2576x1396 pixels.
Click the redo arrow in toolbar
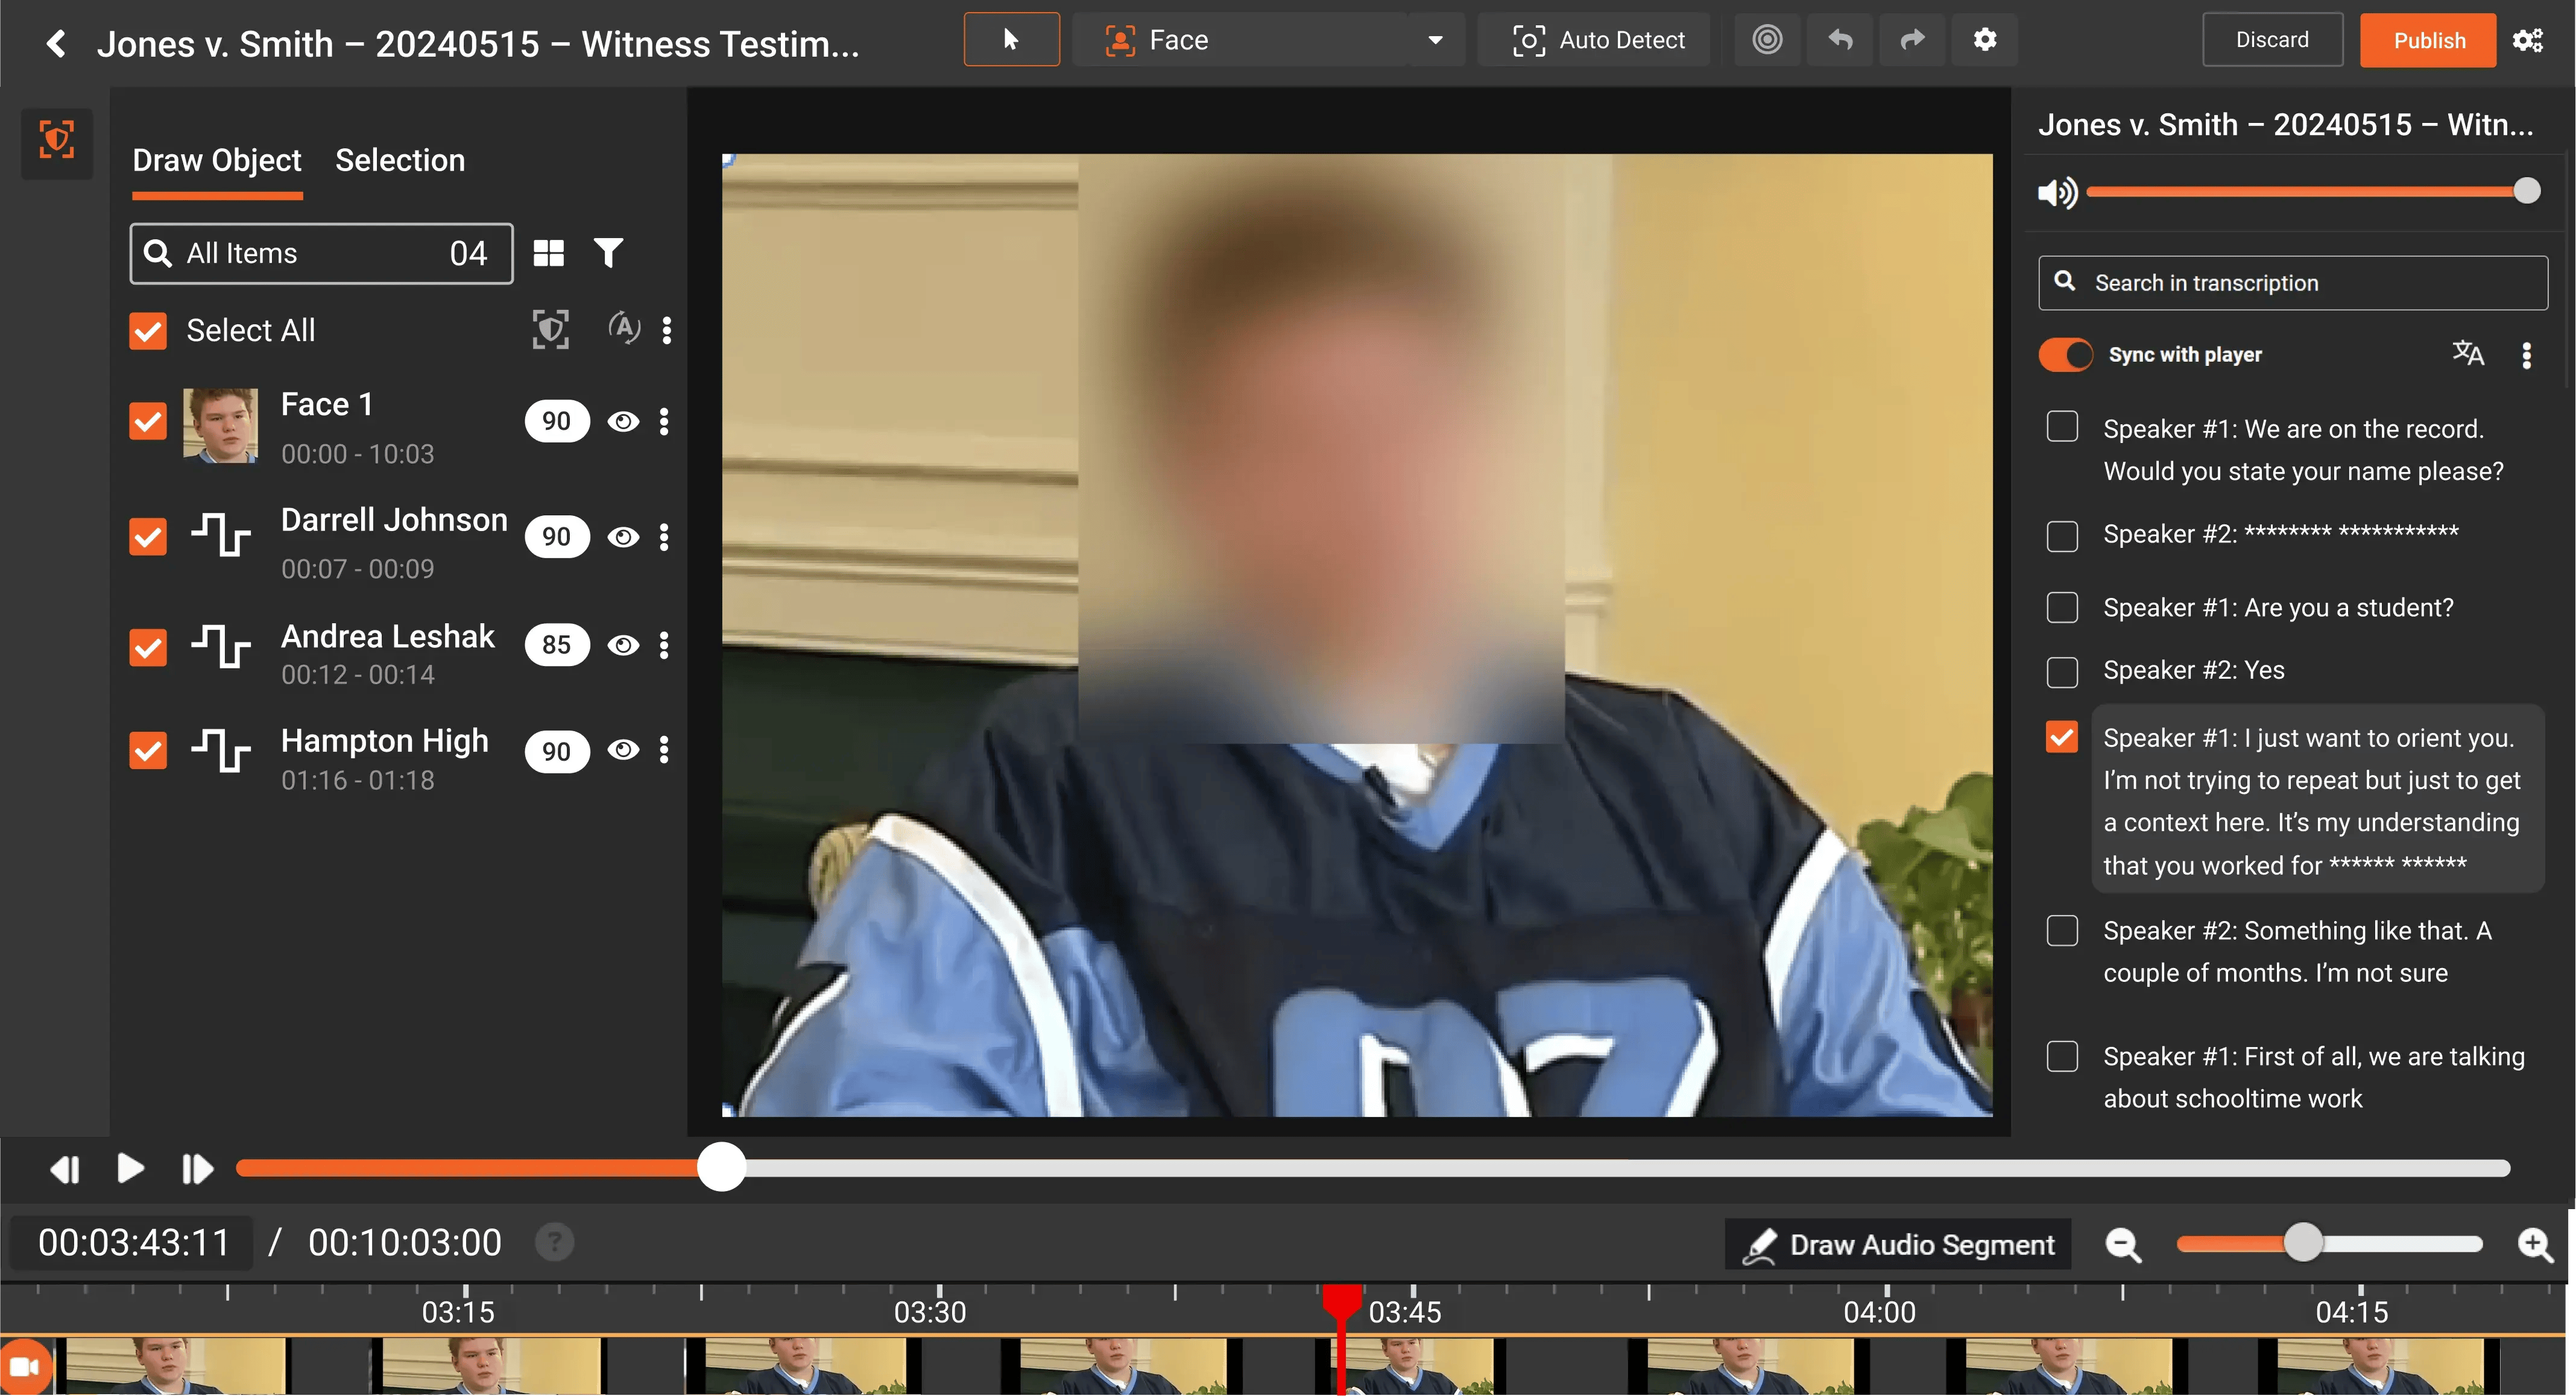(1912, 40)
